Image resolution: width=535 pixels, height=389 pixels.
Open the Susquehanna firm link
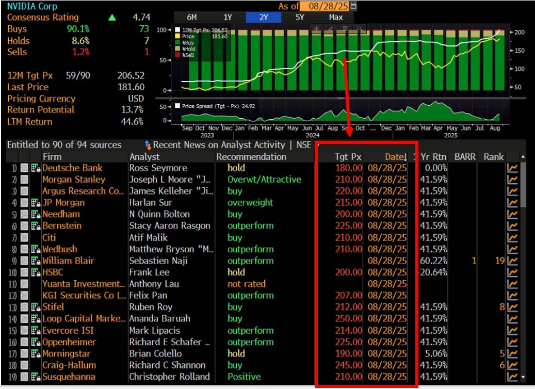click(69, 377)
